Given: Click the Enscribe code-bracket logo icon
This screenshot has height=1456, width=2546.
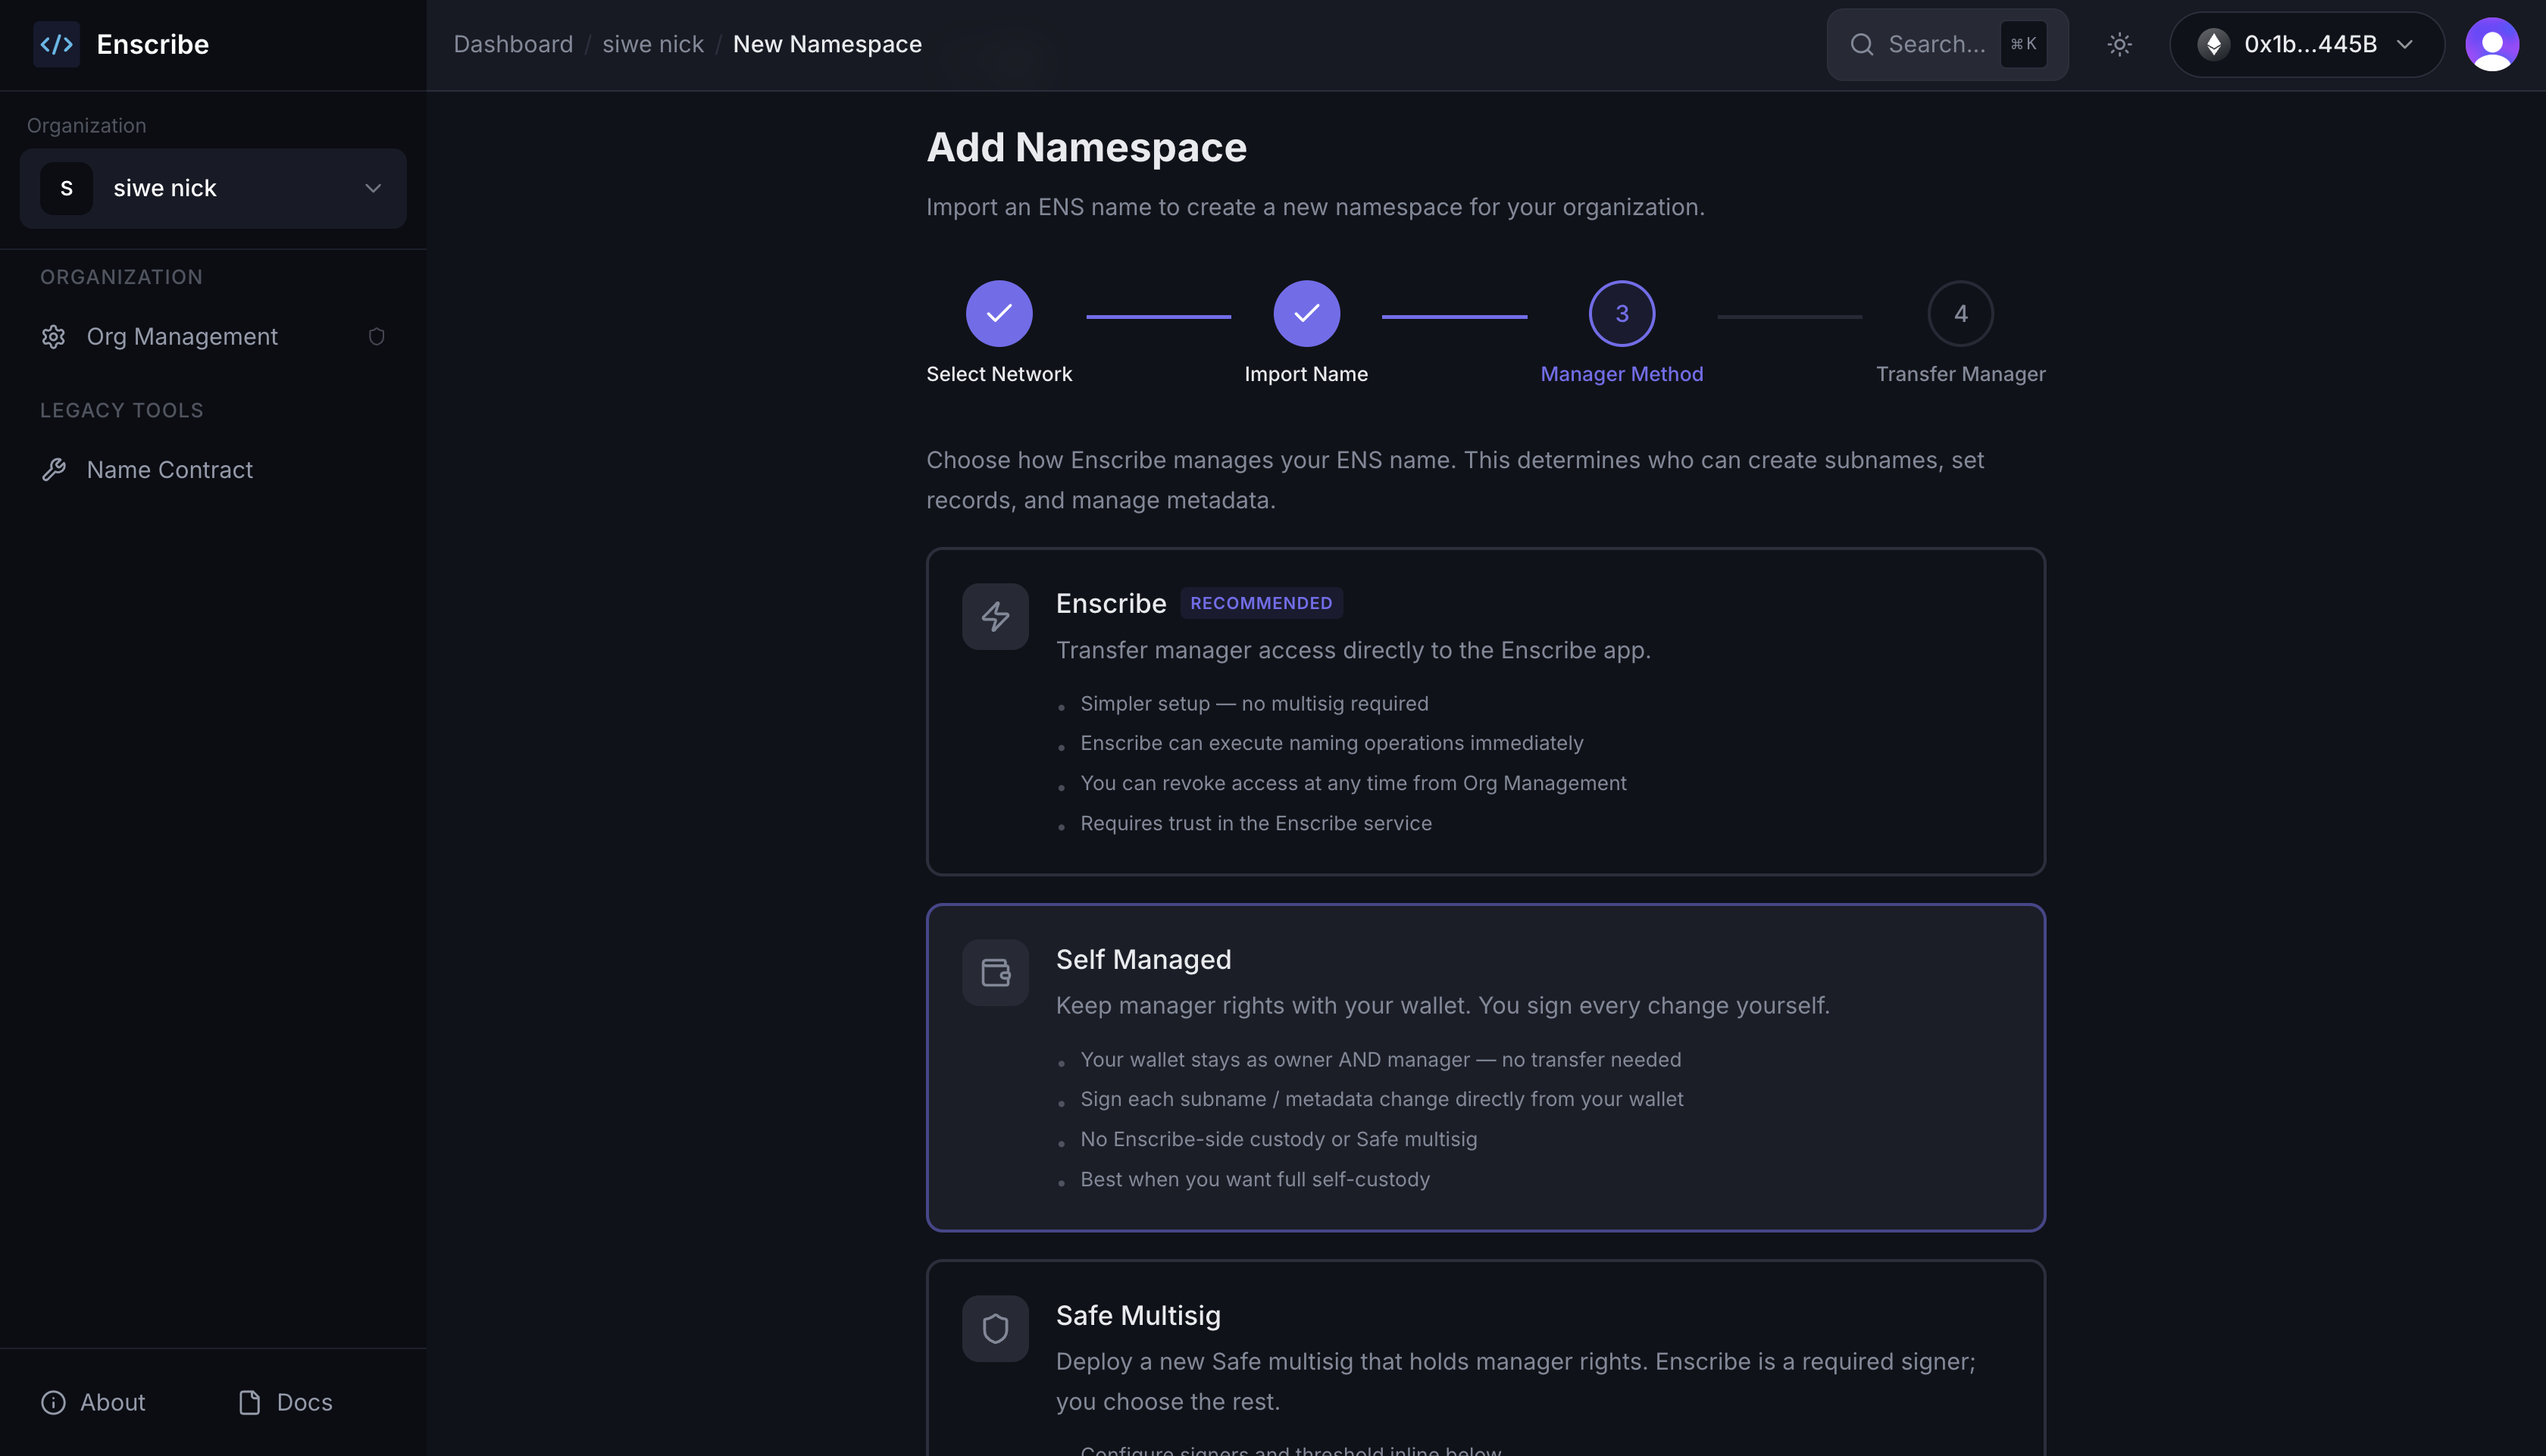Looking at the screenshot, I should click(x=56, y=44).
